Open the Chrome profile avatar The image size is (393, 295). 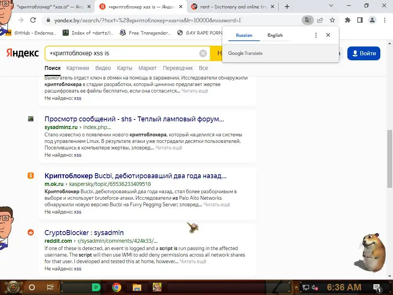pyautogui.click(x=372, y=20)
